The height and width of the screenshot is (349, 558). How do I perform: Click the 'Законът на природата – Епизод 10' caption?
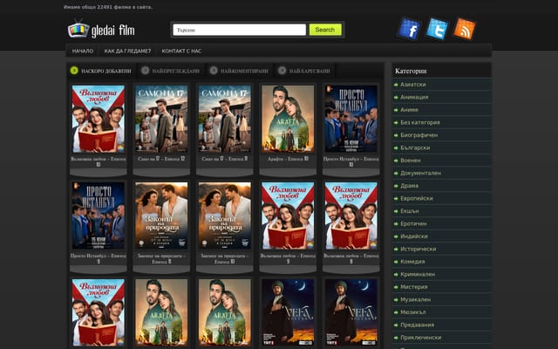225,259
